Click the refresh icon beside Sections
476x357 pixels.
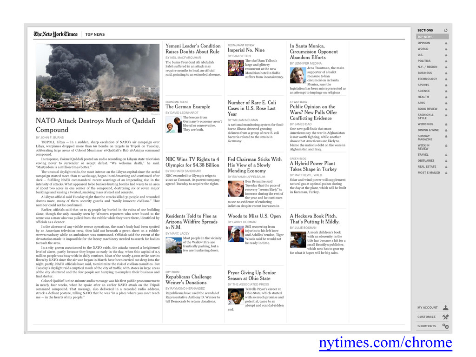(x=446, y=30)
